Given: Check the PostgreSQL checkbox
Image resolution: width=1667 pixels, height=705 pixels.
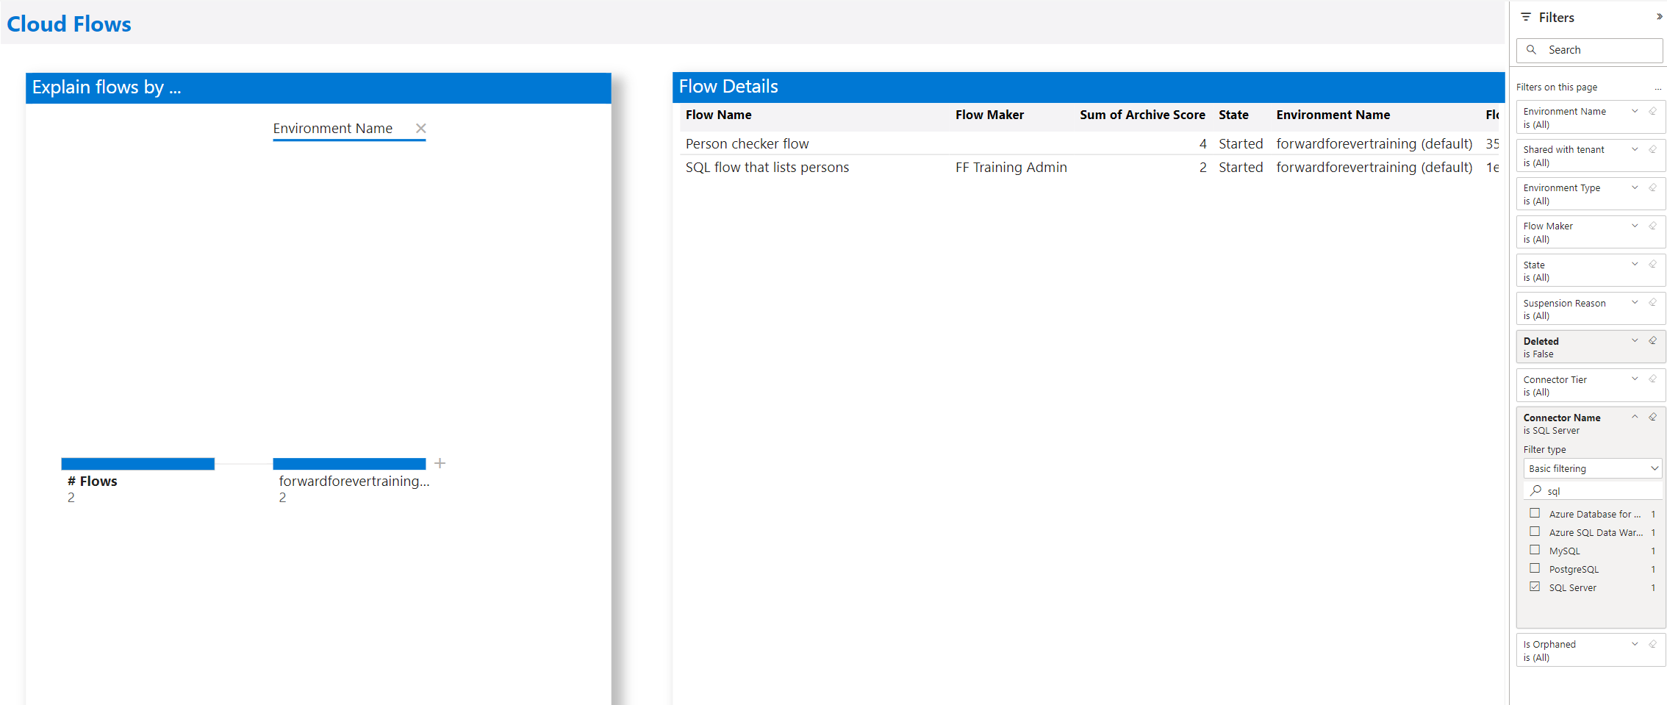Looking at the screenshot, I should [1535, 568].
